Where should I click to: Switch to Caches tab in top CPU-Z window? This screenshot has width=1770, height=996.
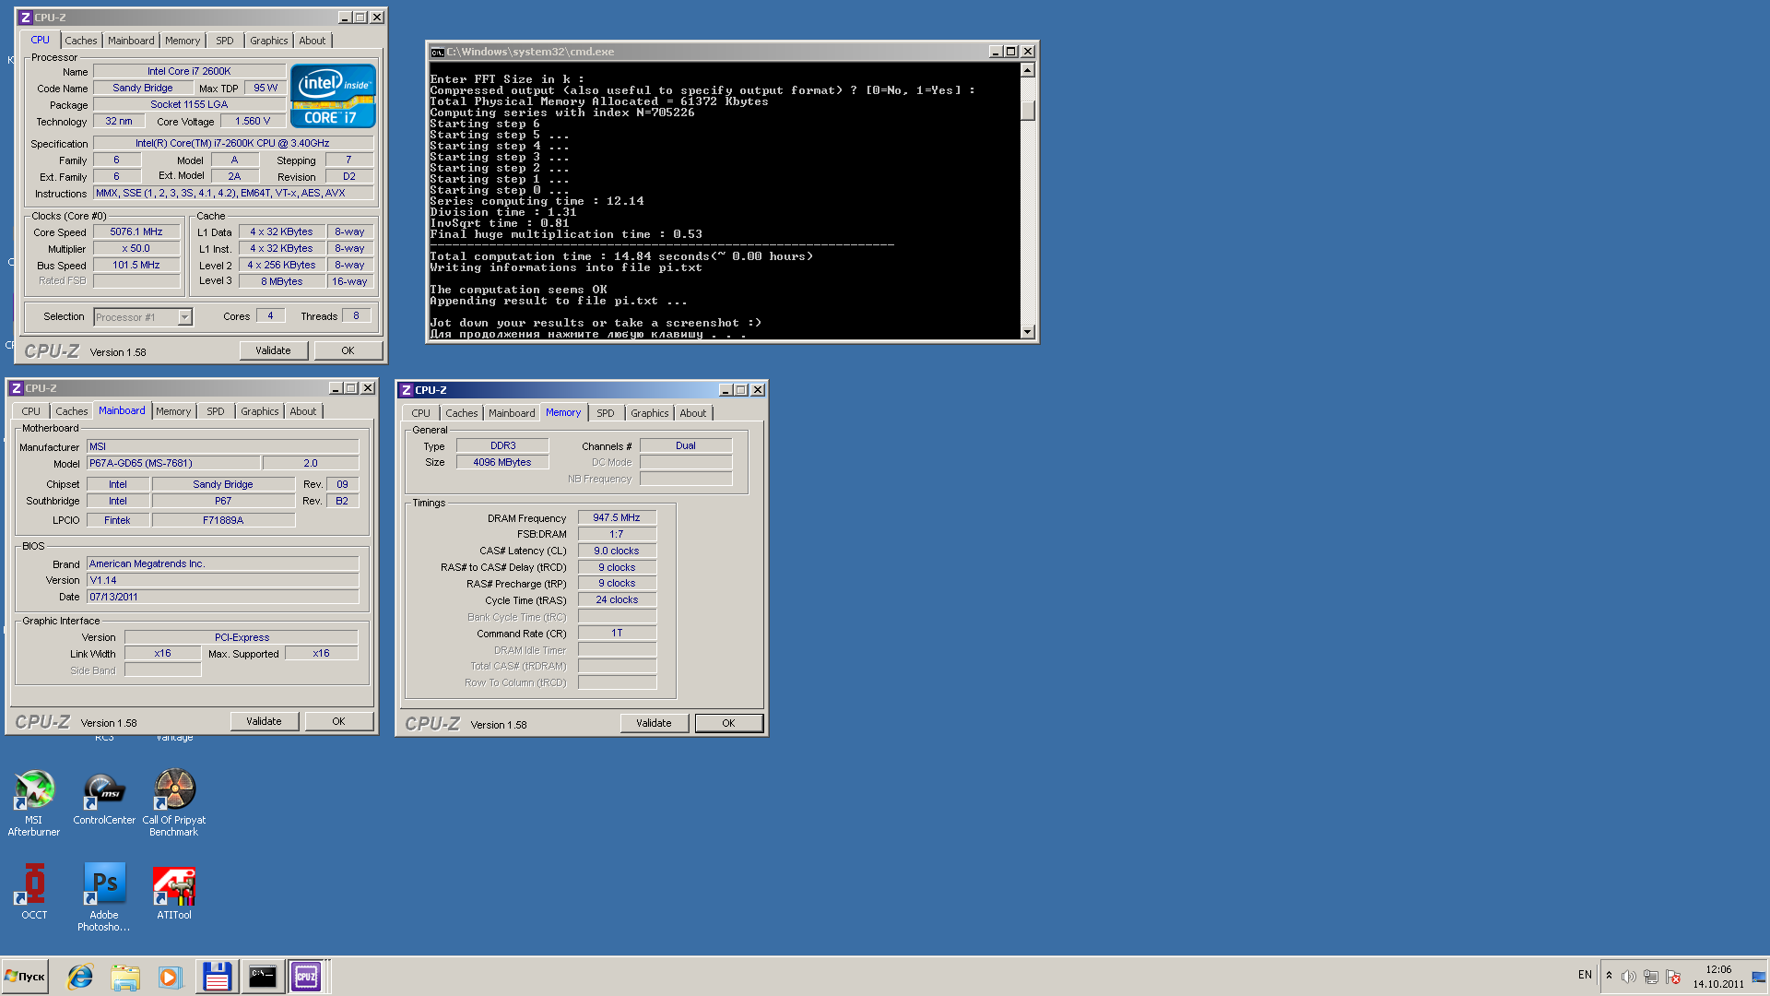point(80,41)
